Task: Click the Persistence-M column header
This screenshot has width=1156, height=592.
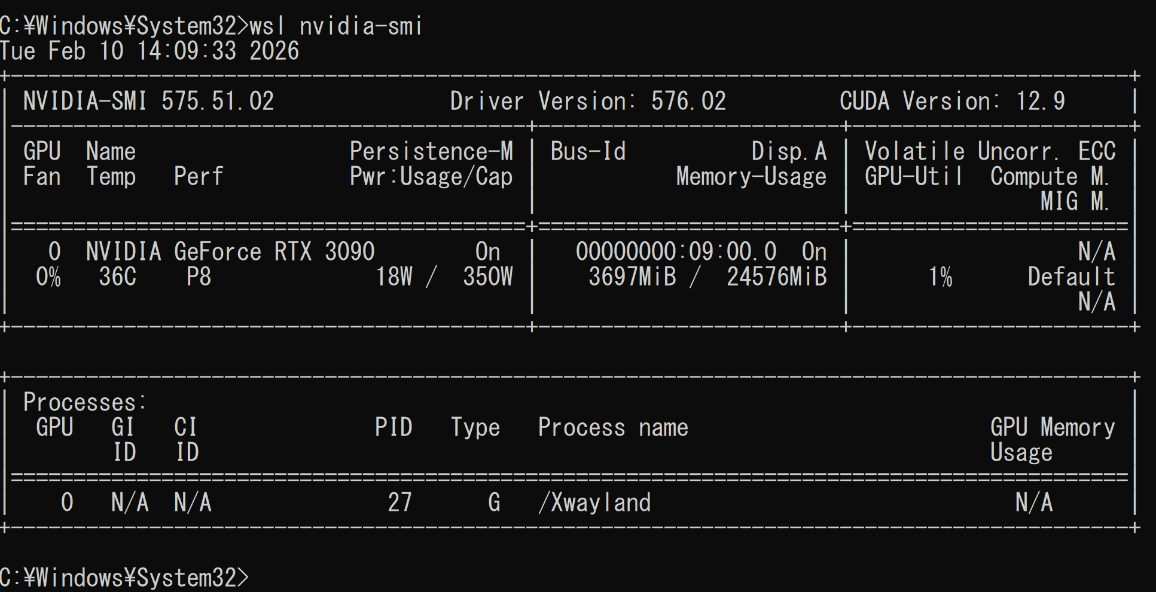Action: tap(431, 152)
